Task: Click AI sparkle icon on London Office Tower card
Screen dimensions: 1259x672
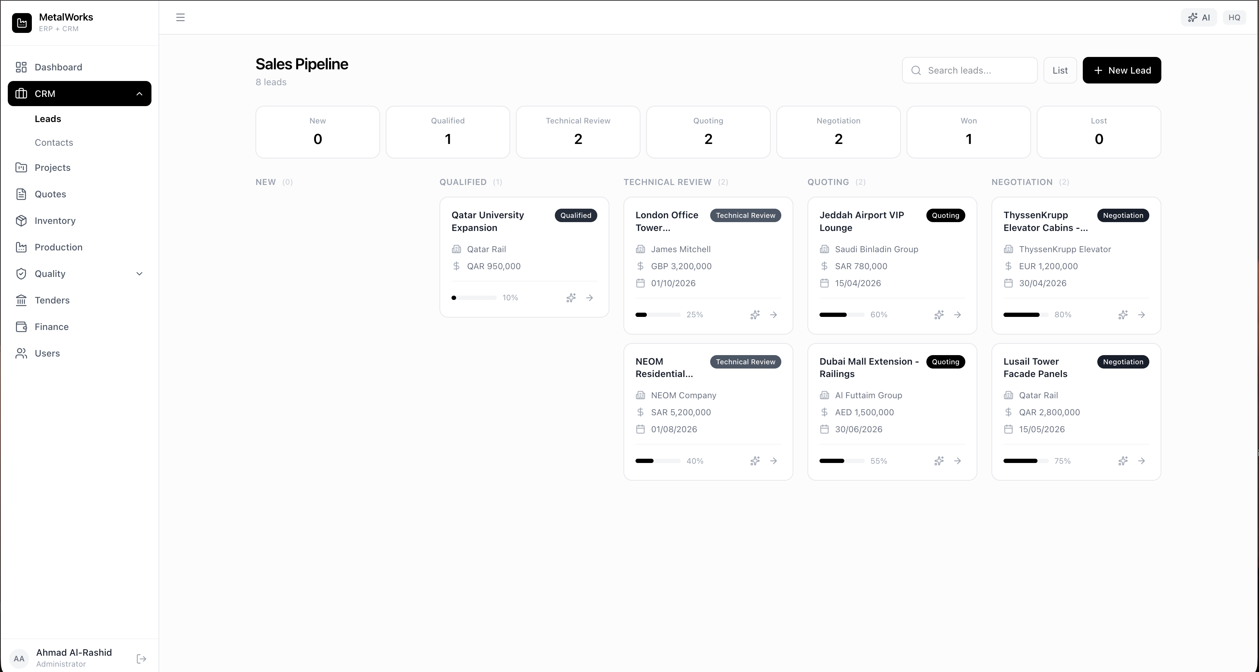Action: pyautogui.click(x=755, y=314)
